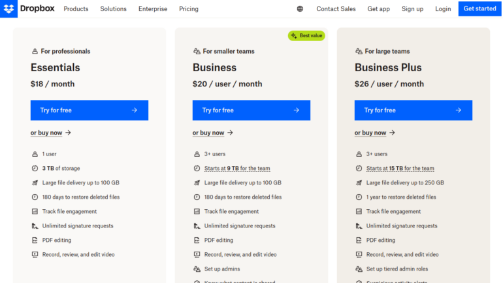Click the Business 3+ users person icon
503x283 pixels.
[x=197, y=154]
